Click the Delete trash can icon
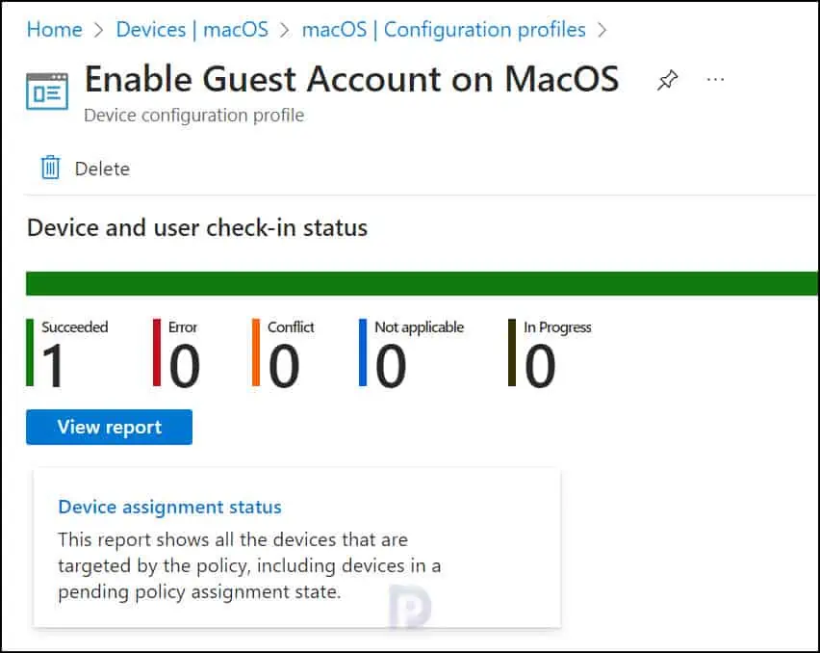 (51, 168)
